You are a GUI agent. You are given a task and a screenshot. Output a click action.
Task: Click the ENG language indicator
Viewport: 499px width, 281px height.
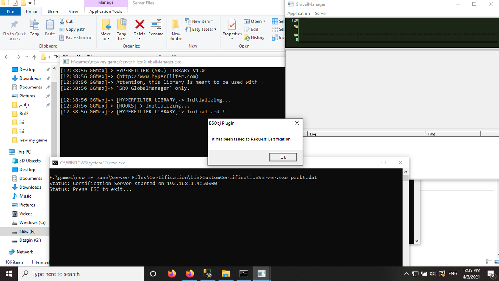coord(453,274)
